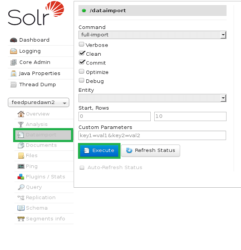Click the Query magnifier icon
The image size is (241, 250).
point(21,187)
